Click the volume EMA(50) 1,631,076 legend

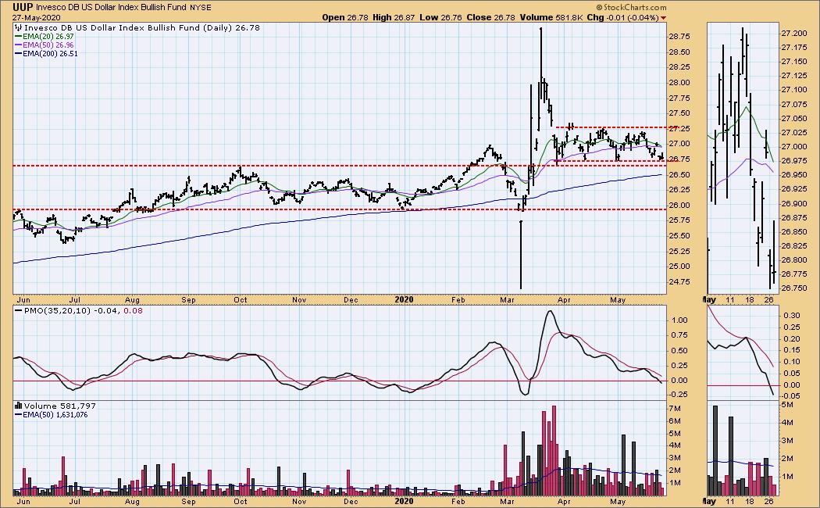click(x=51, y=415)
